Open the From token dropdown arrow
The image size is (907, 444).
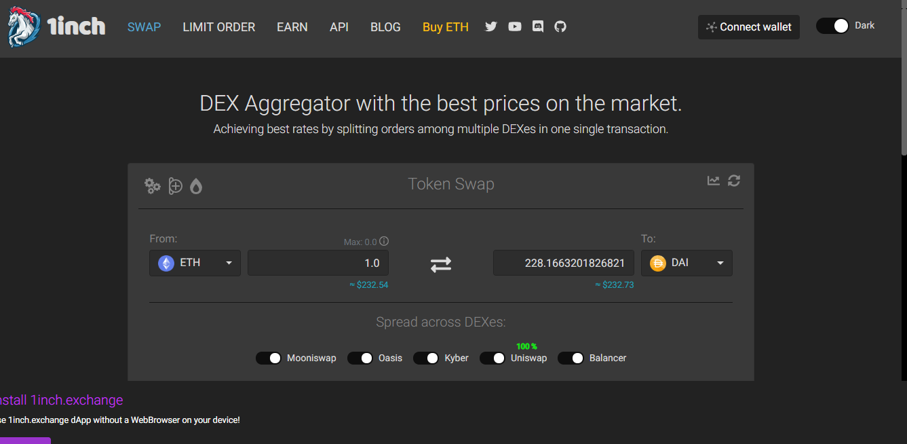[229, 263]
